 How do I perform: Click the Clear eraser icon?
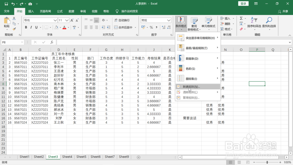pos(241,29)
